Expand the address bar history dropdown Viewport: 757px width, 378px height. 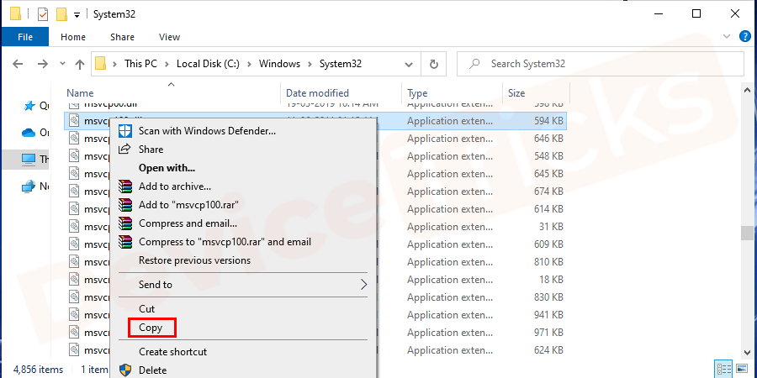click(409, 64)
